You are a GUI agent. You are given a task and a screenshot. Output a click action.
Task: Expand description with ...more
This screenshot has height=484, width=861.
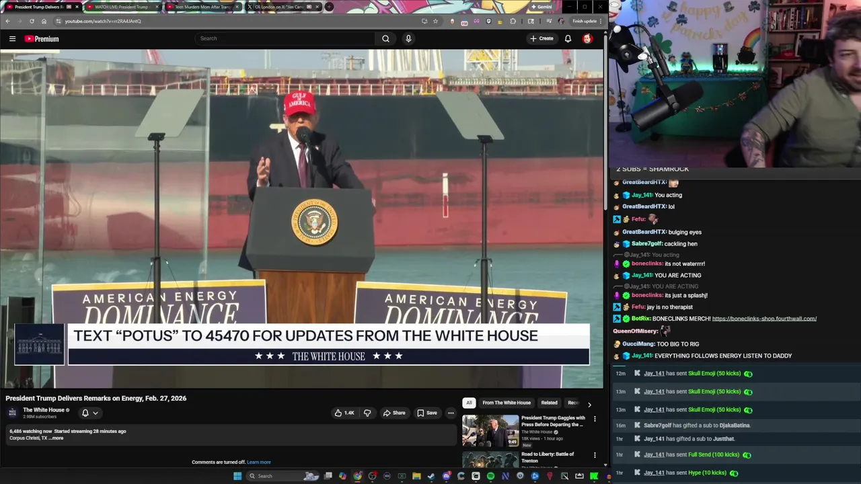[57, 438]
